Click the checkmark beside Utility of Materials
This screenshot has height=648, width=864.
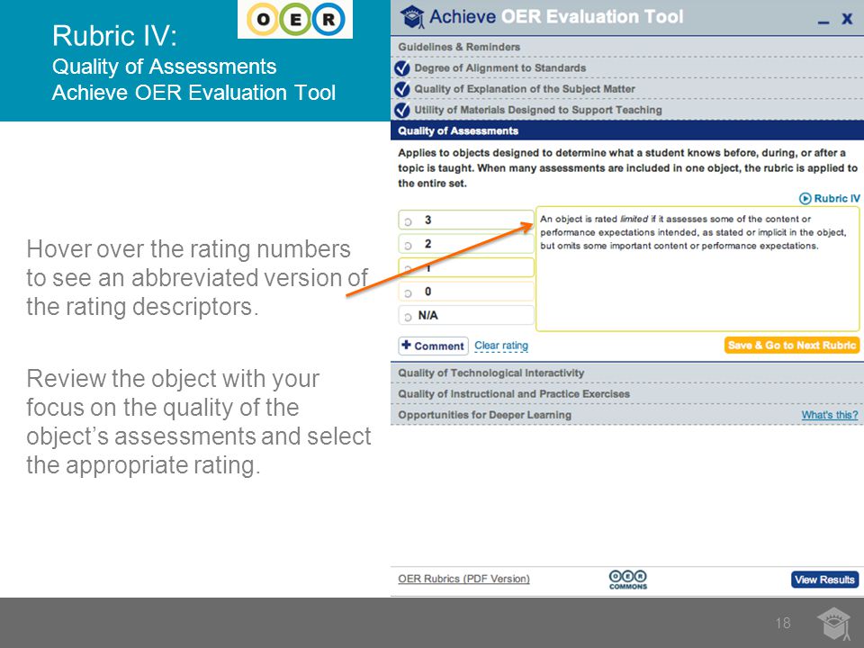[402, 110]
